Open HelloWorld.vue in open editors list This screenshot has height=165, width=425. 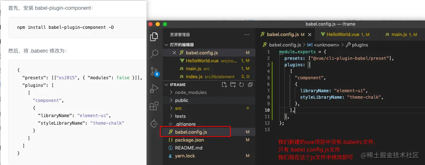(209, 61)
